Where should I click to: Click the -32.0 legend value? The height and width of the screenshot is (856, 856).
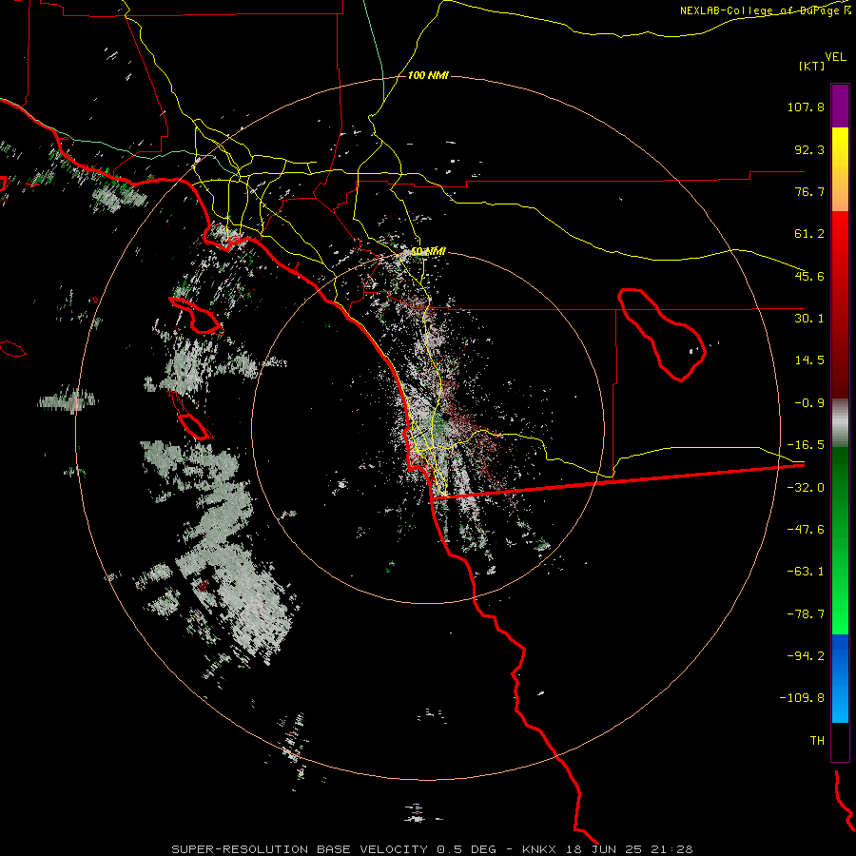[x=806, y=488]
